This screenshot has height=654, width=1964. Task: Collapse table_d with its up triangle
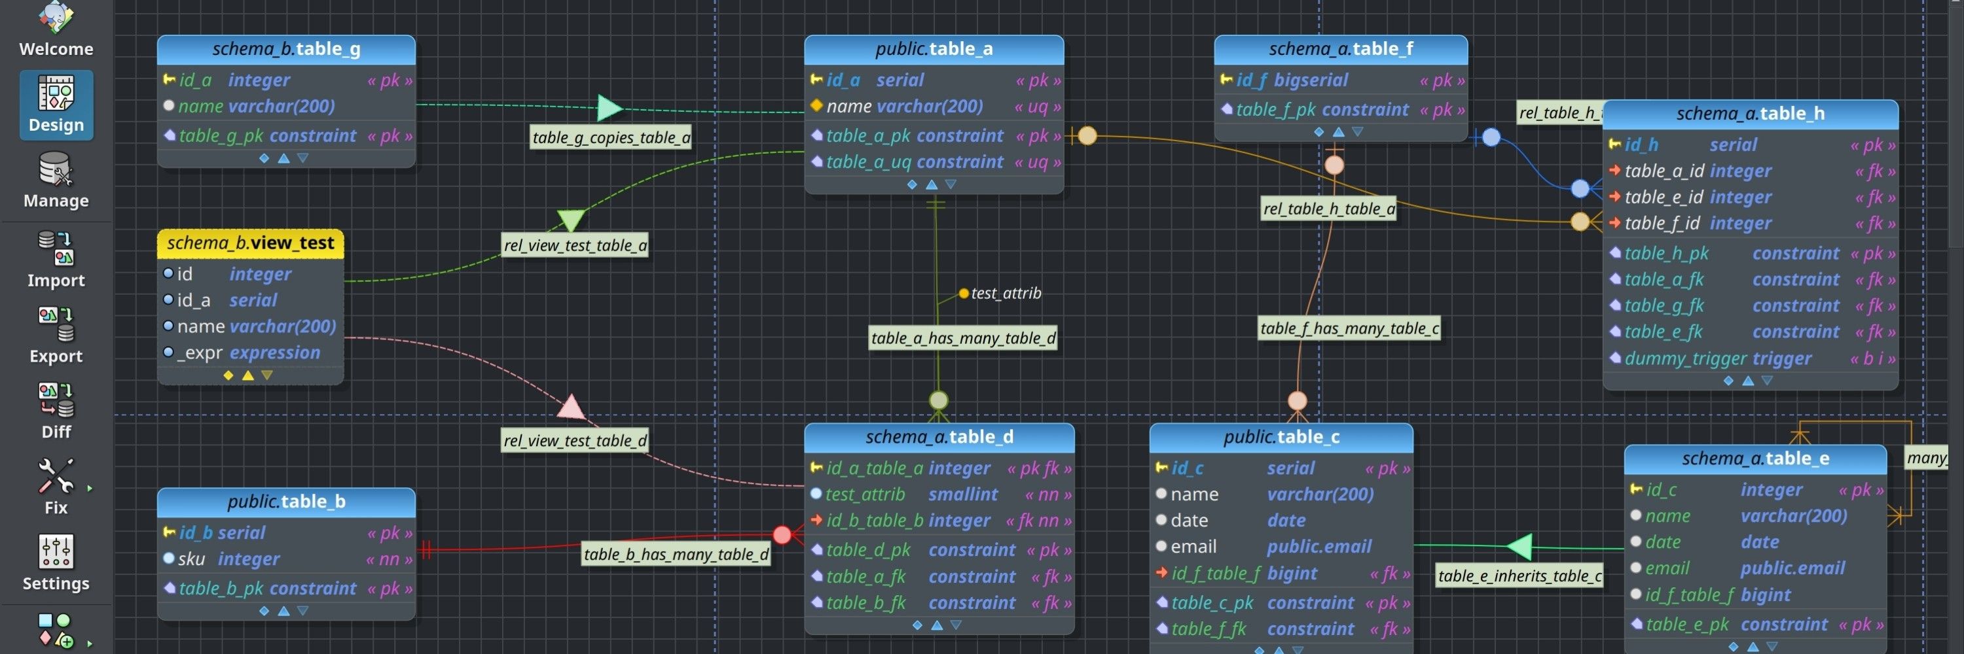click(x=937, y=626)
